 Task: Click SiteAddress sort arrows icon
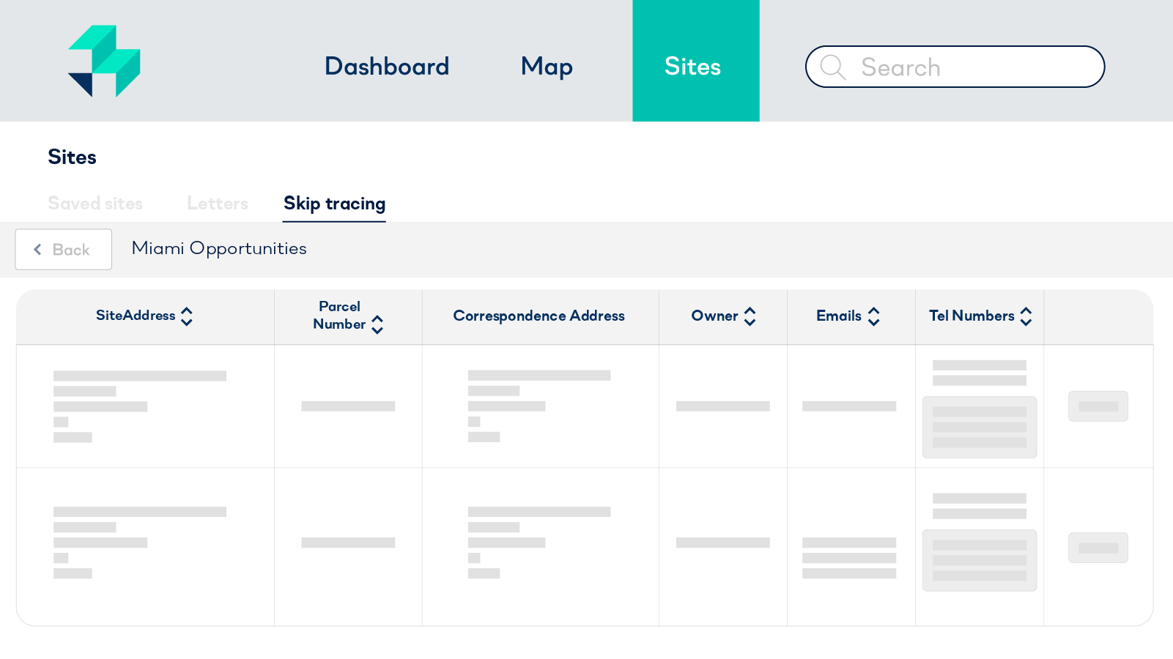tap(187, 316)
